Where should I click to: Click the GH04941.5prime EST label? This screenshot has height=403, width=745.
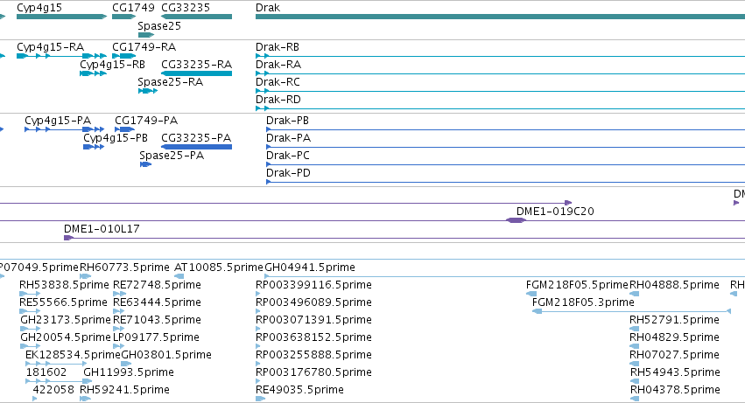point(310,268)
